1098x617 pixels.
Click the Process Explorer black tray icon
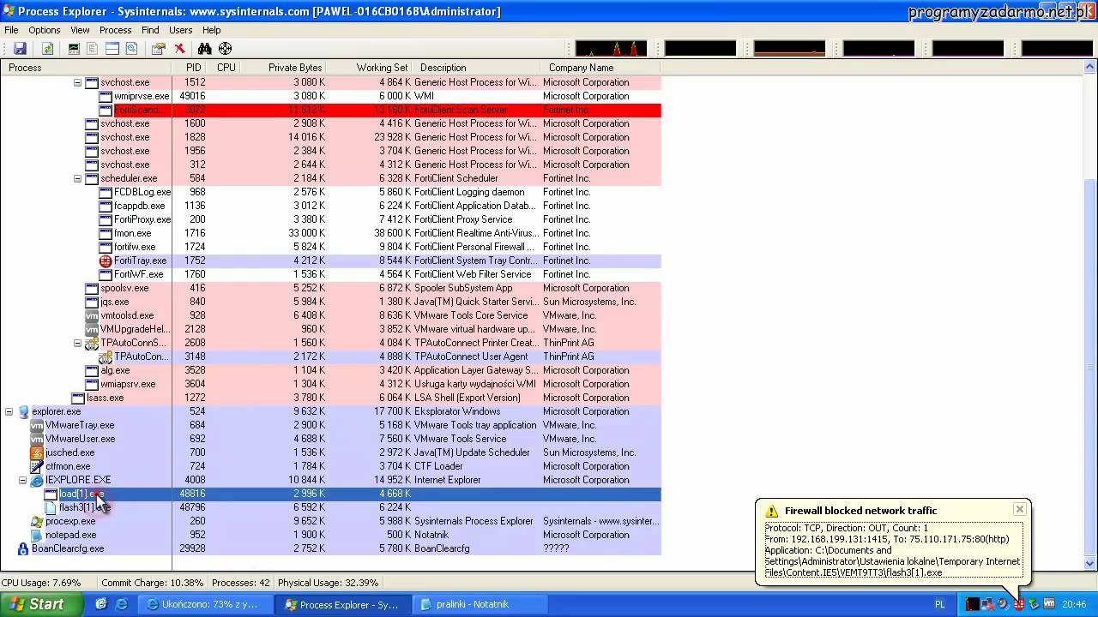point(972,604)
